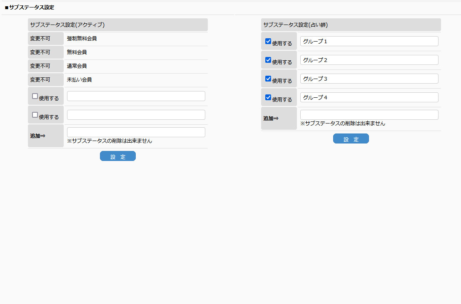Click the グループ1 text field

(369, 41)
